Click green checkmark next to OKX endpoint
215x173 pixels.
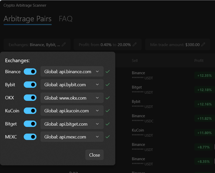pyautogui.click(x=108, y=98)
